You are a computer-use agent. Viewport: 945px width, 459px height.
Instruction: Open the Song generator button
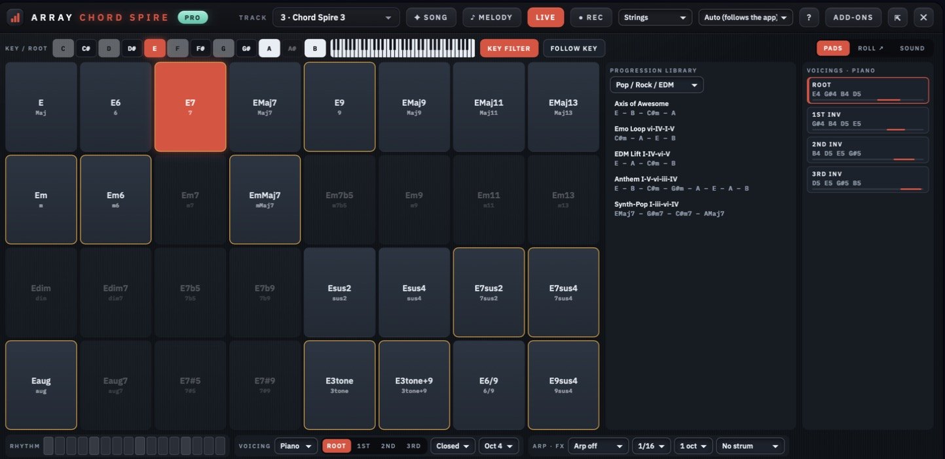431,17
